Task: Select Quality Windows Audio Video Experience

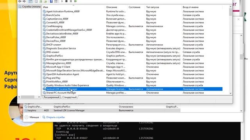Action: coord(132,85)
